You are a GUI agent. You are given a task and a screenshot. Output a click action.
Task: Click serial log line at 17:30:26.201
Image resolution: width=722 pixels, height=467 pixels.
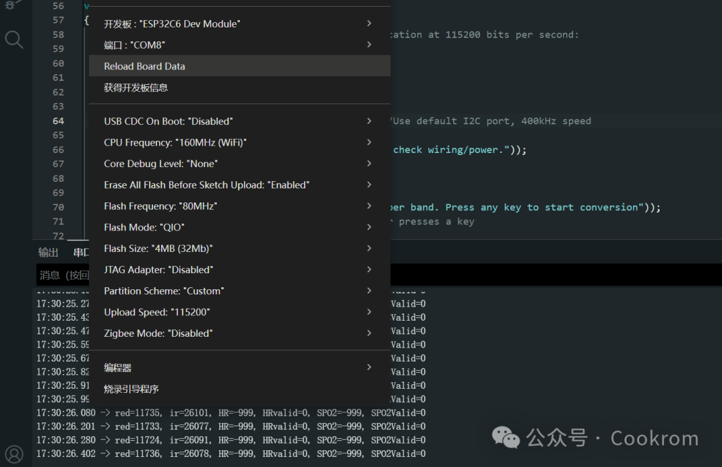231,426
